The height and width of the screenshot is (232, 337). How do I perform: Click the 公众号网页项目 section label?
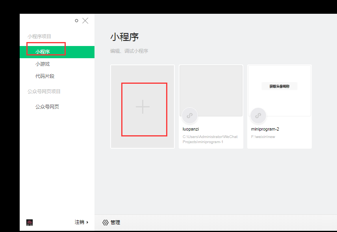point(44,92)
